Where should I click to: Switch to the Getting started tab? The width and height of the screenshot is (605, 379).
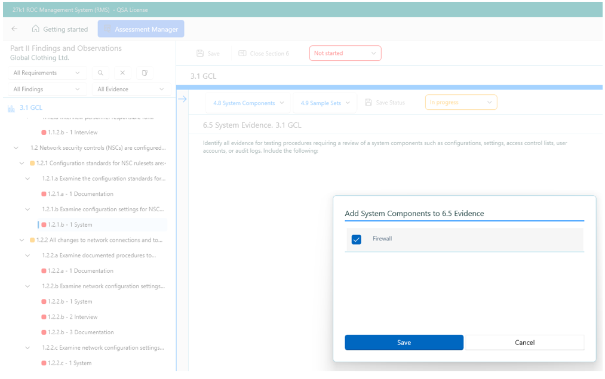(x=60, y=29)
